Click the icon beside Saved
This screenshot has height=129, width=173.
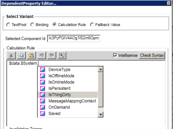pyautogui.click(x=43, y=114)
